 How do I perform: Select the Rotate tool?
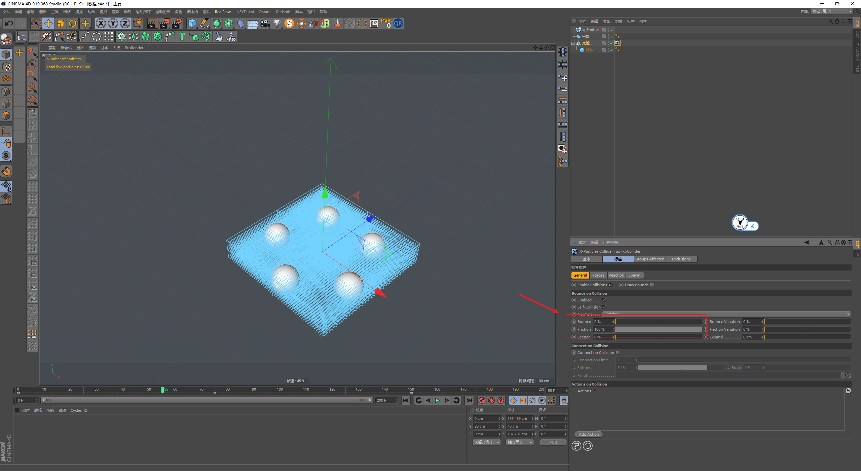point(73,24)
